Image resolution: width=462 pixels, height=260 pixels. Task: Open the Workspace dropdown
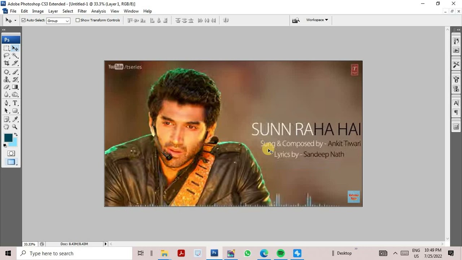pos(317,20)
